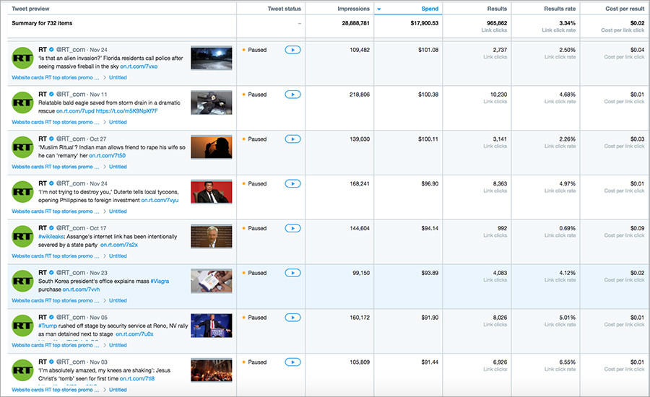Click RT avatar on the Nov 23 Viagra tweet
The width and height of the screenshot is (650, 397).
(22, 281)
